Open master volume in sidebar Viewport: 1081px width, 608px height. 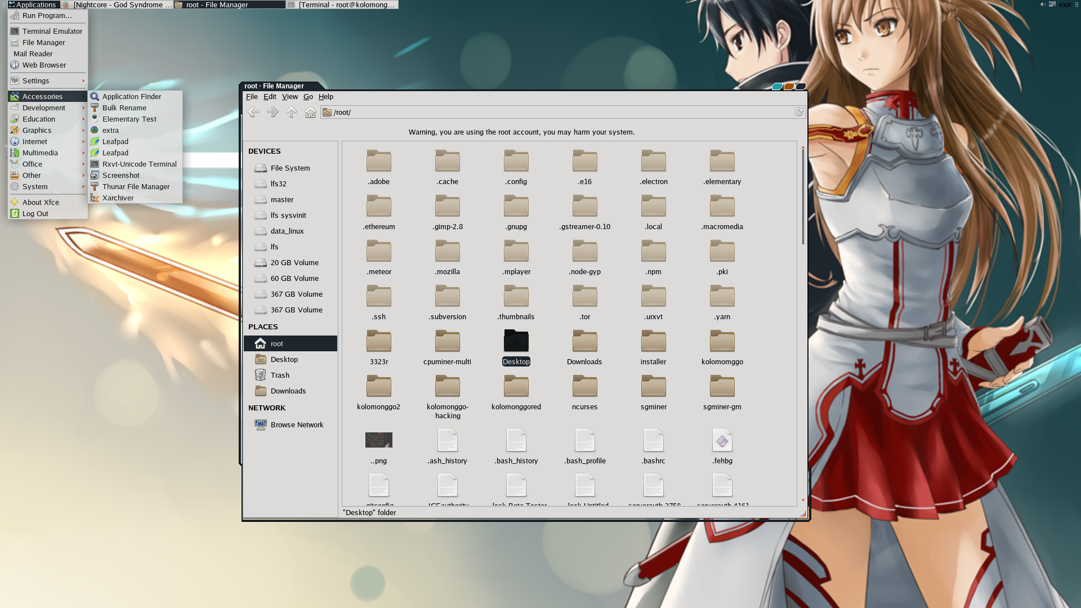tap(291, 199)
